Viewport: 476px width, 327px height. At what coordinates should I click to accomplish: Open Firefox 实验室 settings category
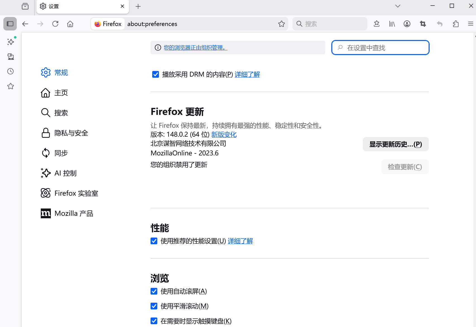coord(70,193)
